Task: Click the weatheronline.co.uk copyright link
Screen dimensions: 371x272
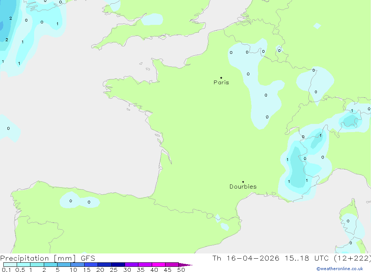Action: 340,269
